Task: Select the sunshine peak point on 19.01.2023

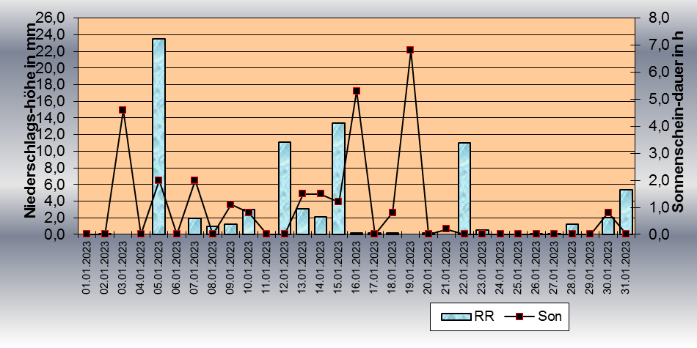Action: 410,50
